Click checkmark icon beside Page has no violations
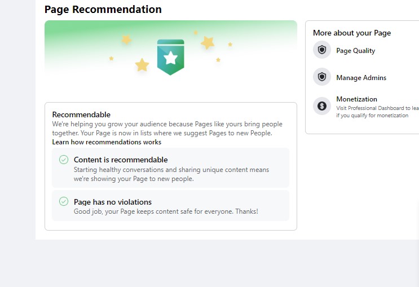The image size is (419, 287). pyautogui.click(x=64, y=201)
